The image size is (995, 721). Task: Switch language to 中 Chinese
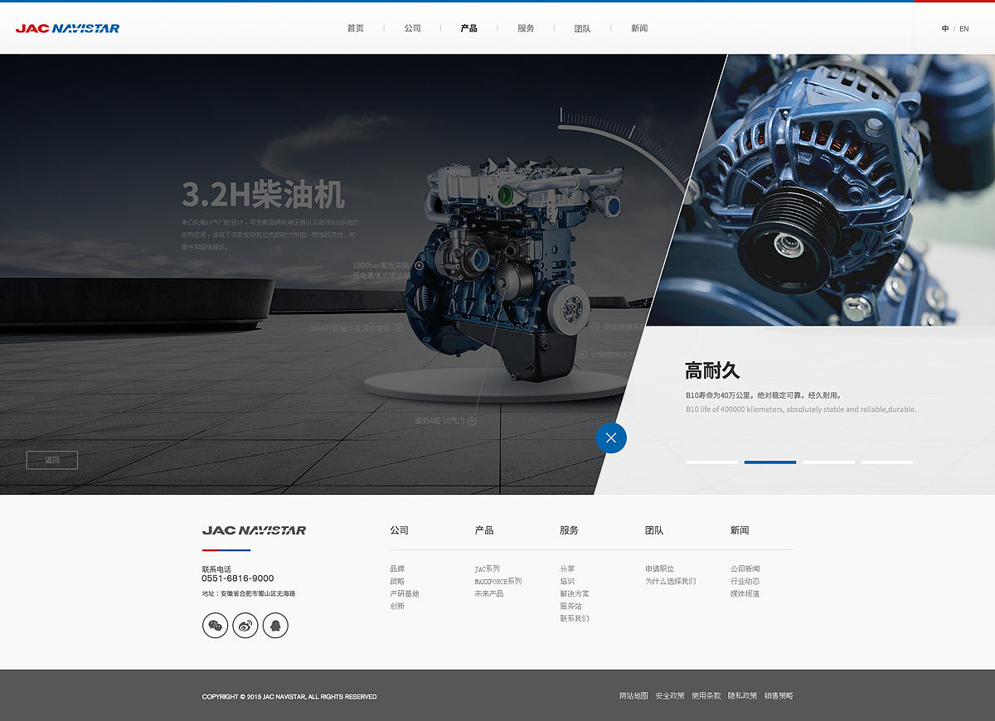click(x=945, y=29)
